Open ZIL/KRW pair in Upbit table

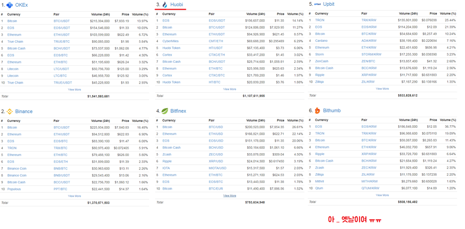[x=368, y=82]
